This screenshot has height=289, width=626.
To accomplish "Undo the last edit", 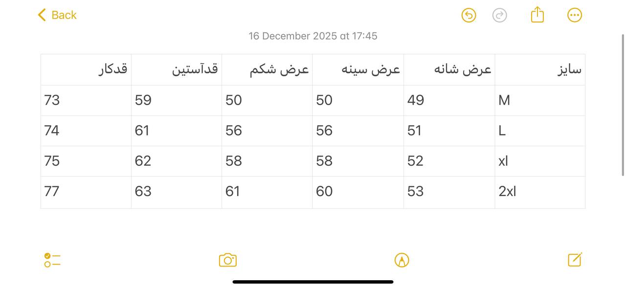I will point(468,15).
